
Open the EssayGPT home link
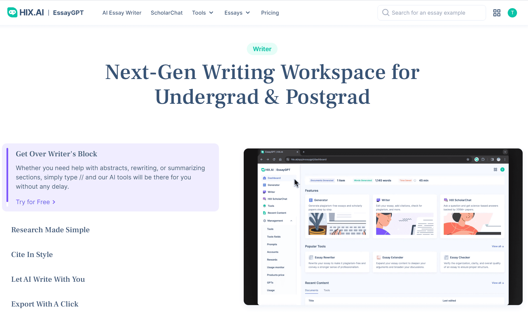coord(68,13)
